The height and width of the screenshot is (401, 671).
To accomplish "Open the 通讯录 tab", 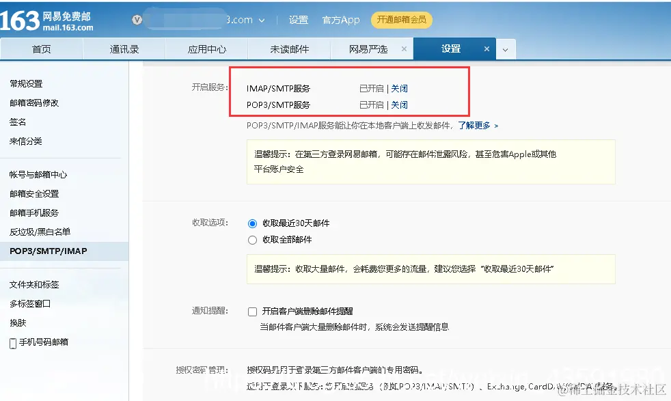I will coord(124,49).
